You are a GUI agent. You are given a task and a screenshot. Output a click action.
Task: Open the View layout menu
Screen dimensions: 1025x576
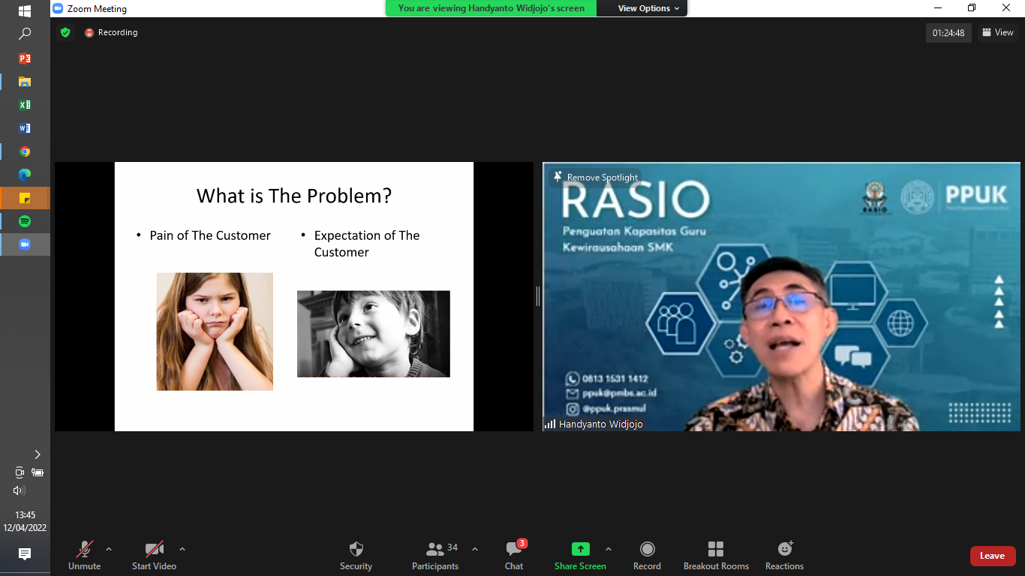pyautogui.click(x=998, y=32)
